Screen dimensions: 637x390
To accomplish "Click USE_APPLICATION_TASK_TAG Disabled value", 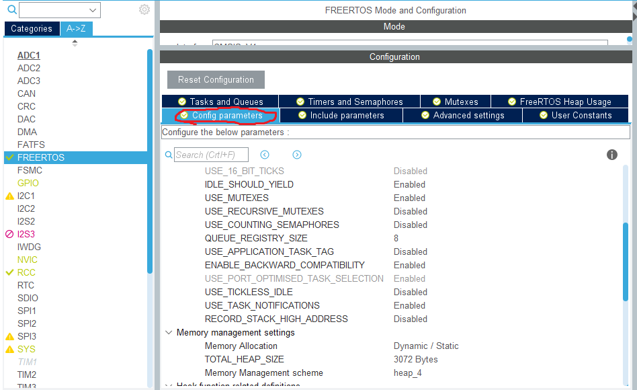I will (411, 251).
